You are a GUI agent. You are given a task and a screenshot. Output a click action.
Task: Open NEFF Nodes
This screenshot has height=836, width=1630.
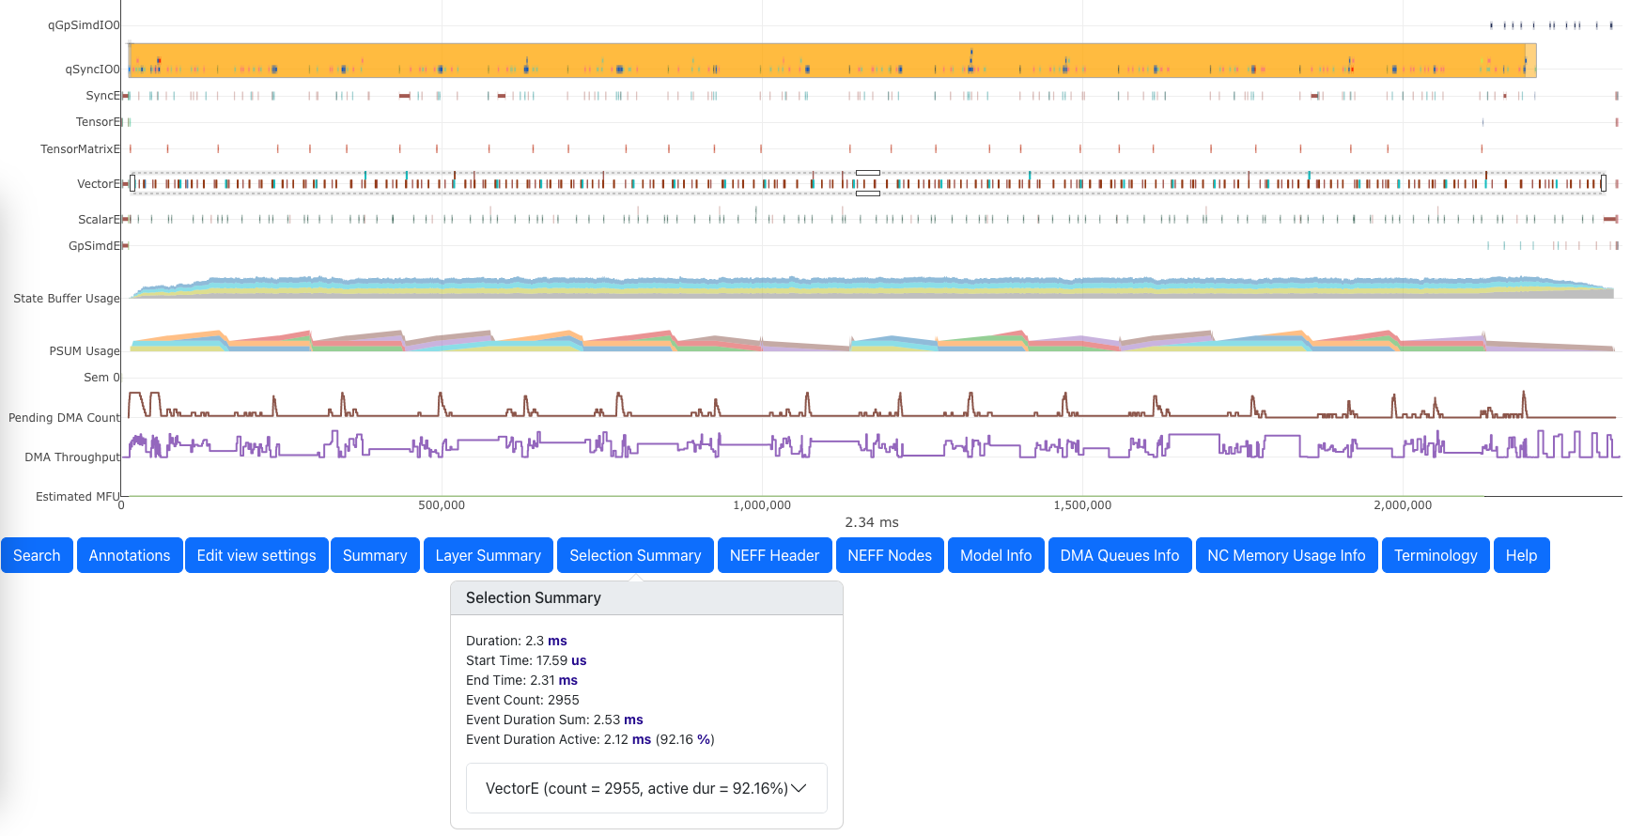[x=890, y=555]
